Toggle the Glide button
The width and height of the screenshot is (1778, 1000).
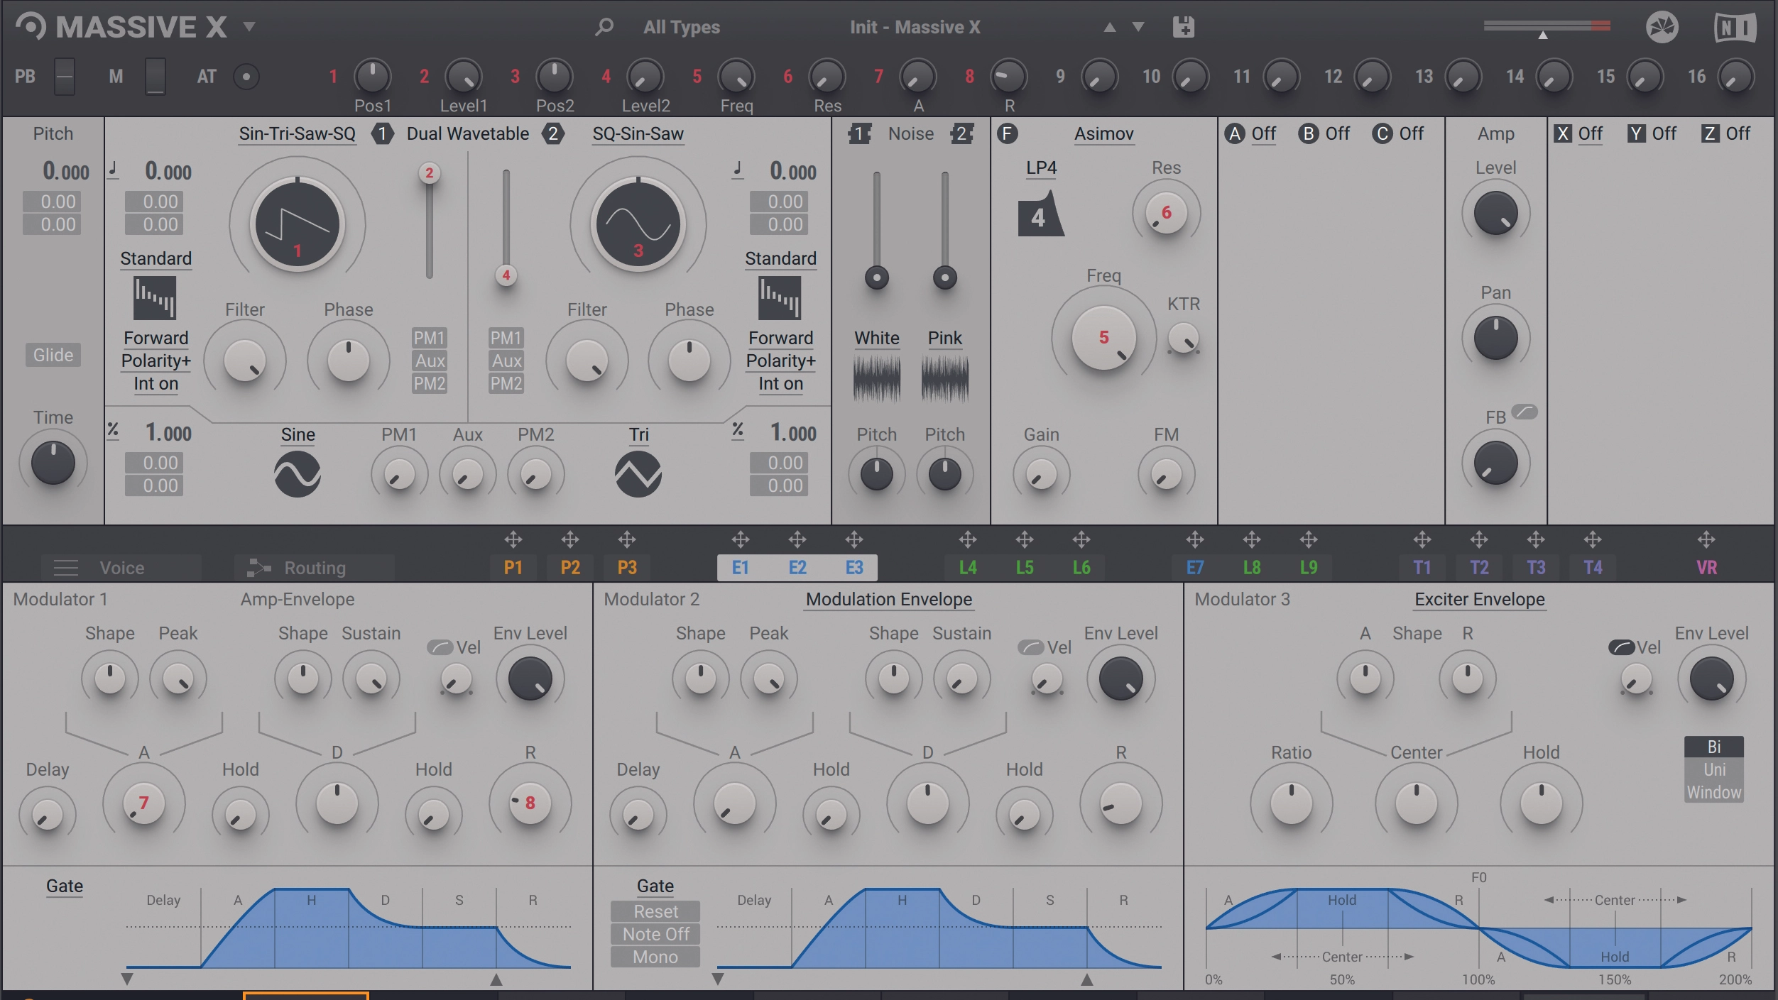point(53,355)
